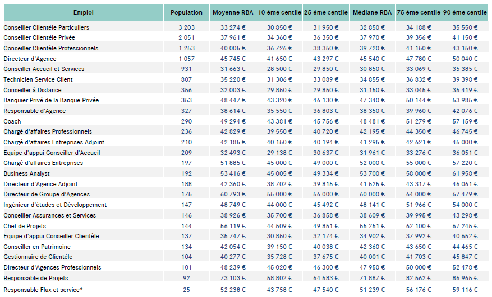Click the Responsable Flux et service row
The height and width of the screenshot is (297, 492).
pos(43,289)
